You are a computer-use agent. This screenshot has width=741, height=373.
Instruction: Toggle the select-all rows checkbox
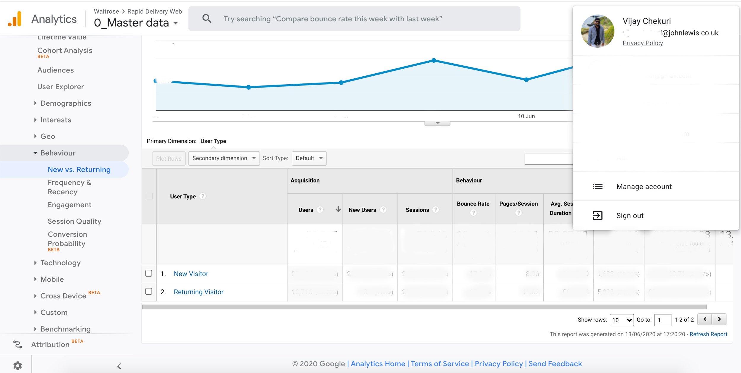(149, 196)
